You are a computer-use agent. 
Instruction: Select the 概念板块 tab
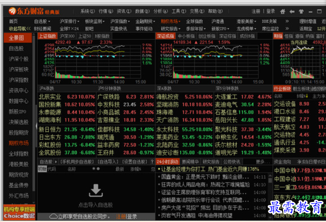301,89
